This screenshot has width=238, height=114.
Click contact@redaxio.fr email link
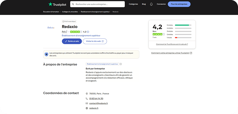(98, 104)
